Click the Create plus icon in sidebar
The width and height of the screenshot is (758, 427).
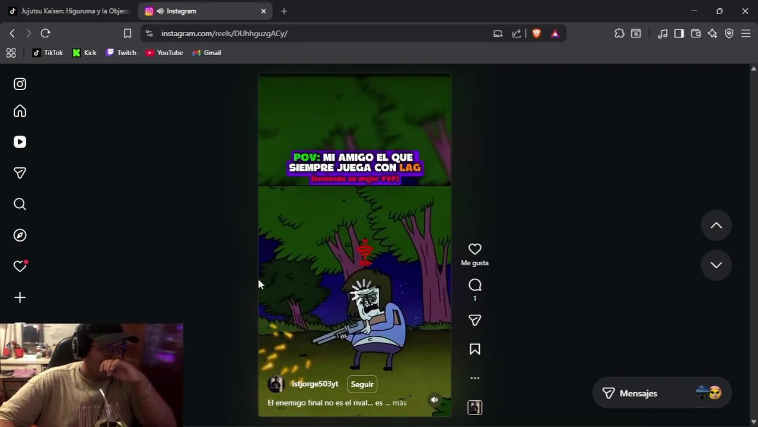click(20, 298)
